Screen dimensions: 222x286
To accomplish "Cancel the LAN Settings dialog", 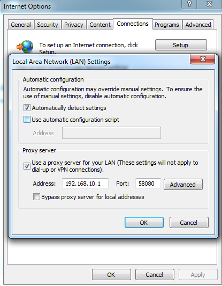I will coord(189,223).
